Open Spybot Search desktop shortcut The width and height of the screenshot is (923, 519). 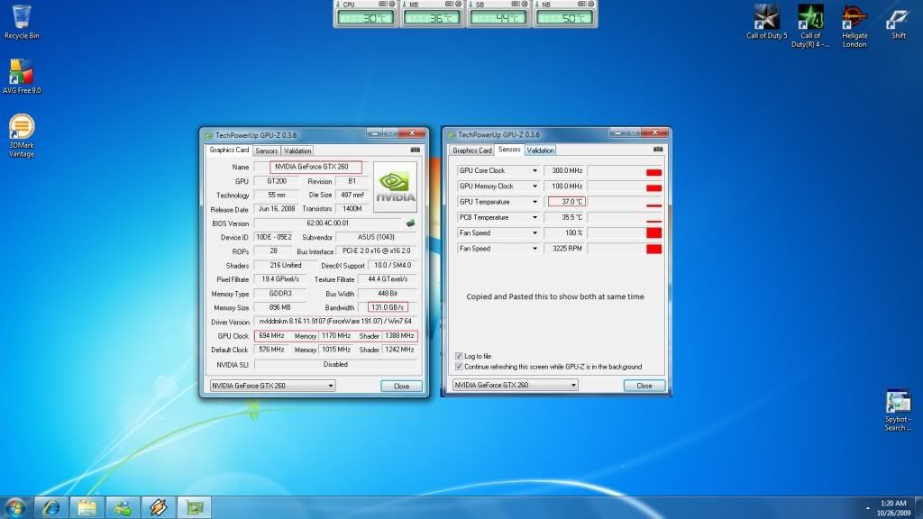click(898, 410)
